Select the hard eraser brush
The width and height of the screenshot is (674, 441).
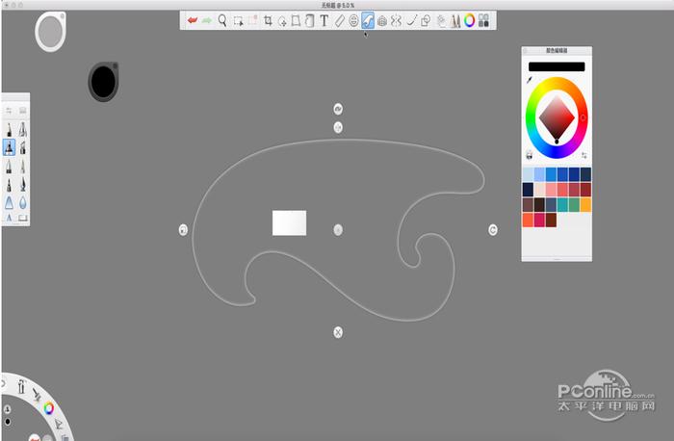22,218
